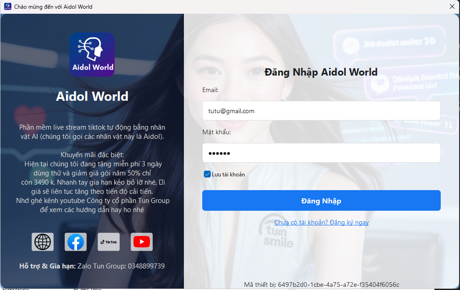460x290 pixels.
Task: Click the Mật khẩu: field label
Action: coord(216,132)
